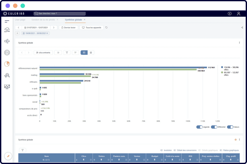The image size is (247, 164).
Task: Click the monitor dashboard sidebar icon
Action: [7, 87]
